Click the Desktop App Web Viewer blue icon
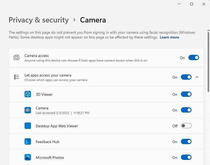Viewport: 210px width, 165px height. (x=28, y=126)
